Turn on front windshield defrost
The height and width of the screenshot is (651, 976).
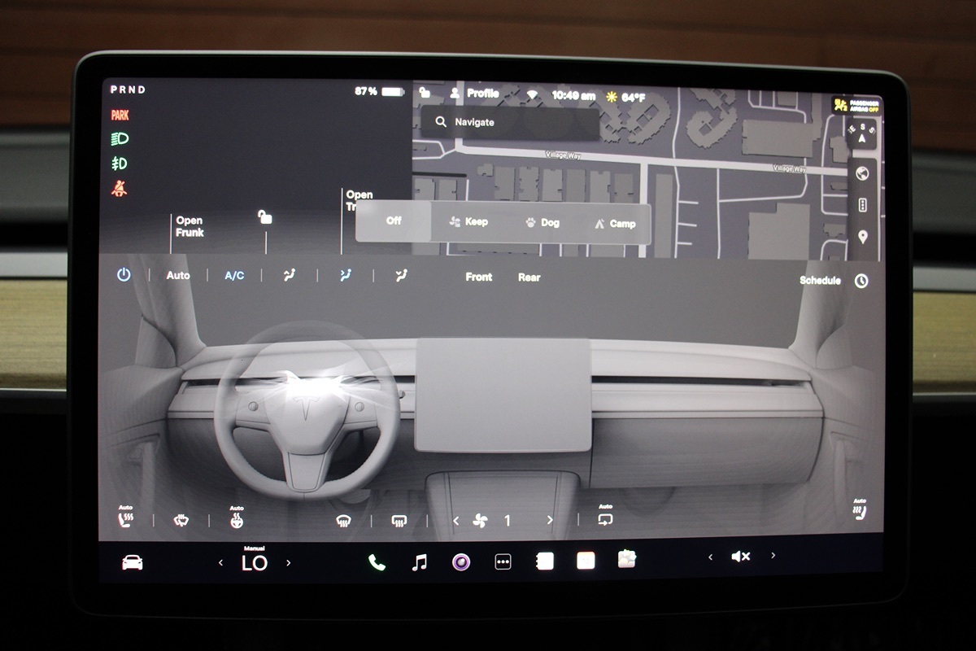[x=344, y=521]
